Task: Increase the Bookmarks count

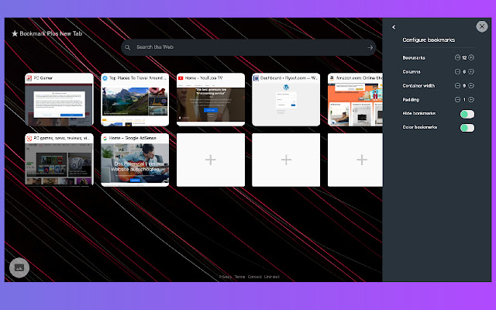Action: pos(470,58)
